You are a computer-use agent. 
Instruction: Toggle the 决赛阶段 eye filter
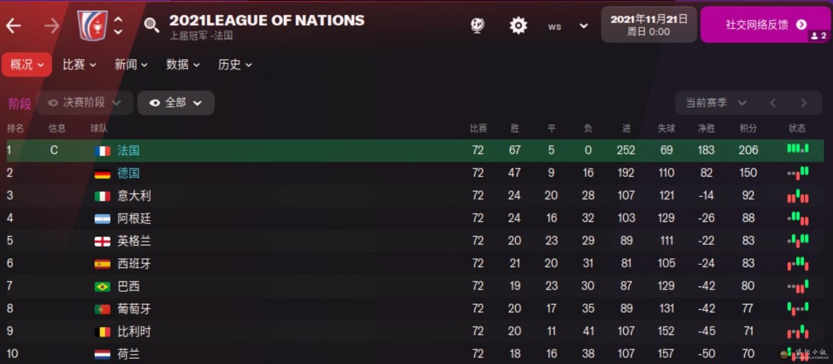53,103
